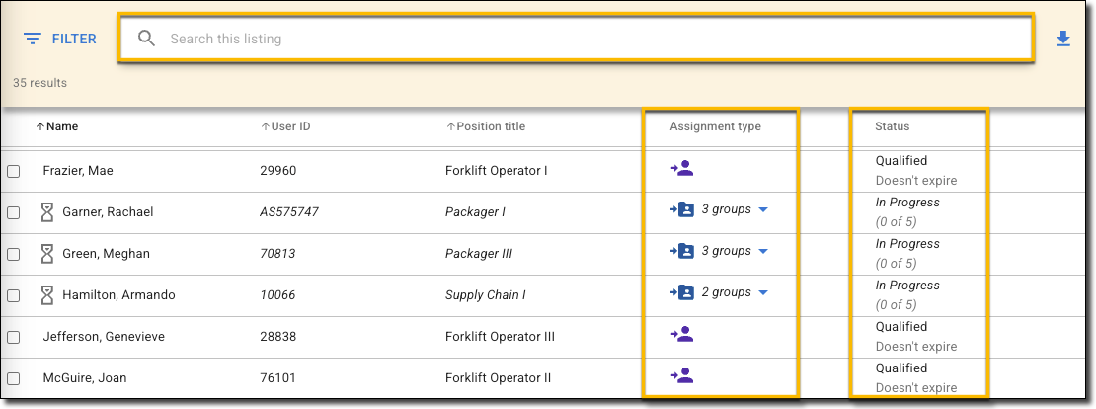This screenshot has height=409, width=1096.
Task: Check the box for Green, Meghan
Action: [x=14, y=254]
